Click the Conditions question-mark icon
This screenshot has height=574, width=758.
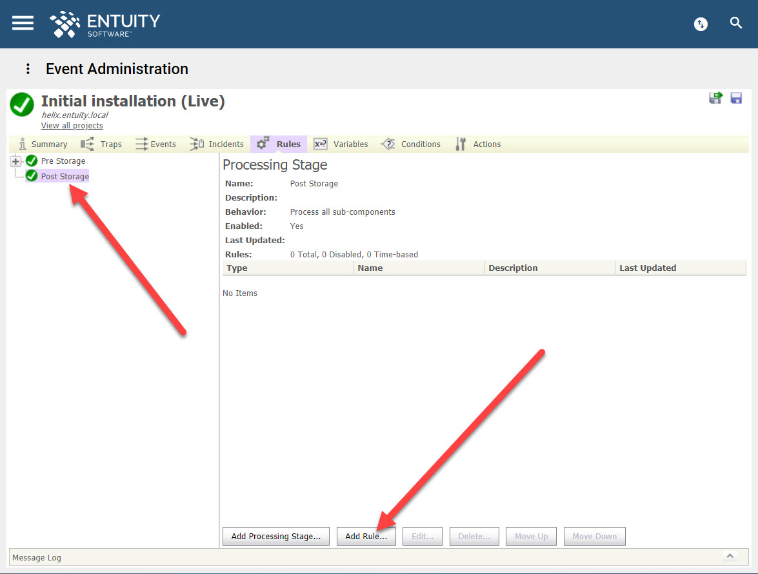point(388,144)
